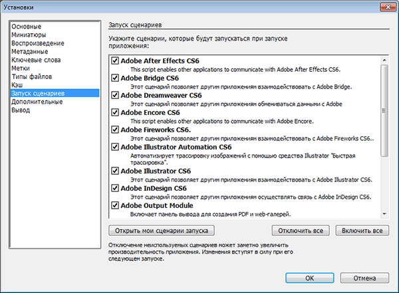This screenshot has height=293, width=399.
Task: Click the 'Adobe Output Module' title
Action: [x=157, y=205]
